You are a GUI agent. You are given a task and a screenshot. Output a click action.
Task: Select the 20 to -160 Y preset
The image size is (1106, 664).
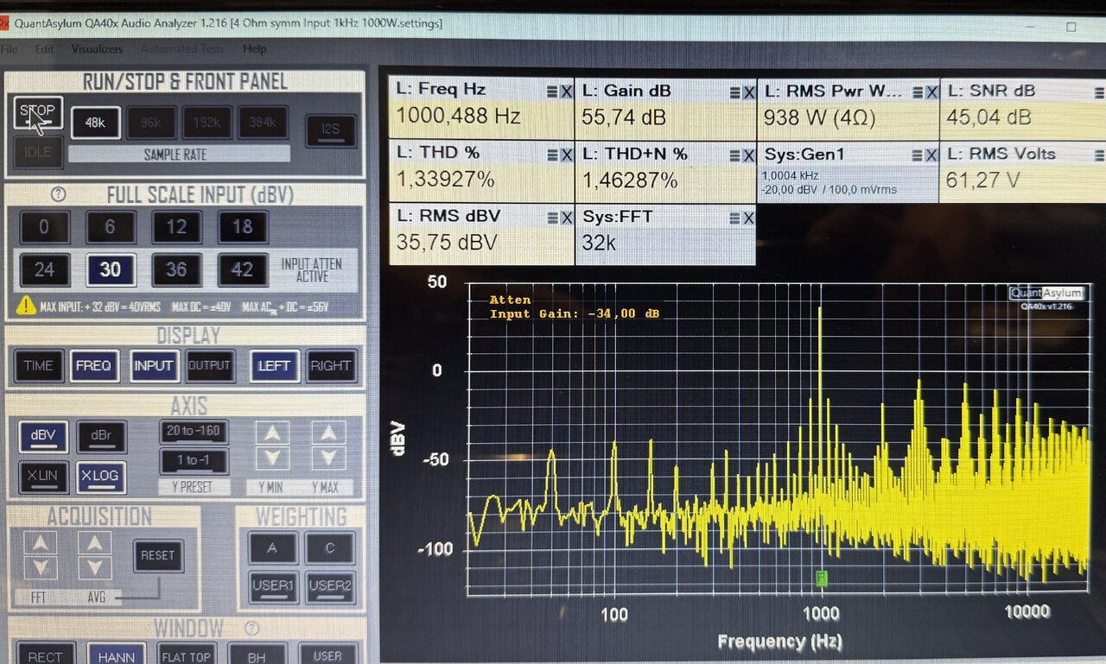click(x=194, y=431)
